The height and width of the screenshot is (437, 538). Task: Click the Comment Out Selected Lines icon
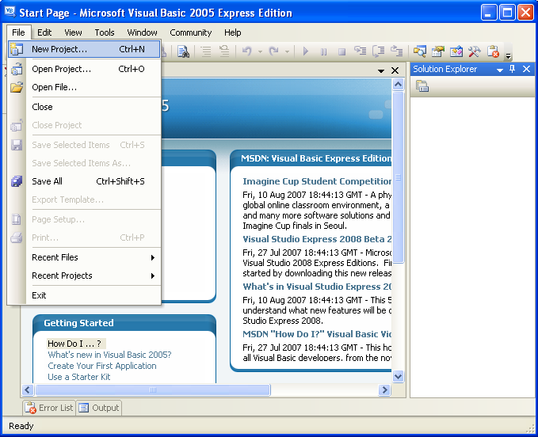pyautogui.click(x=206, y=51)
